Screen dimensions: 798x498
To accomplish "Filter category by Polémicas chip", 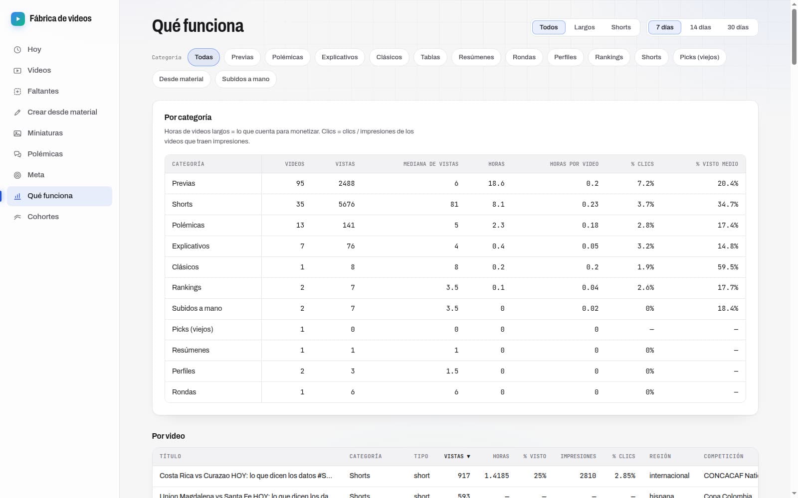I will click(x=287, y=57).
